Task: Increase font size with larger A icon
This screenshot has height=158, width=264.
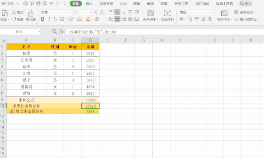Action: (x=96, y=12)
